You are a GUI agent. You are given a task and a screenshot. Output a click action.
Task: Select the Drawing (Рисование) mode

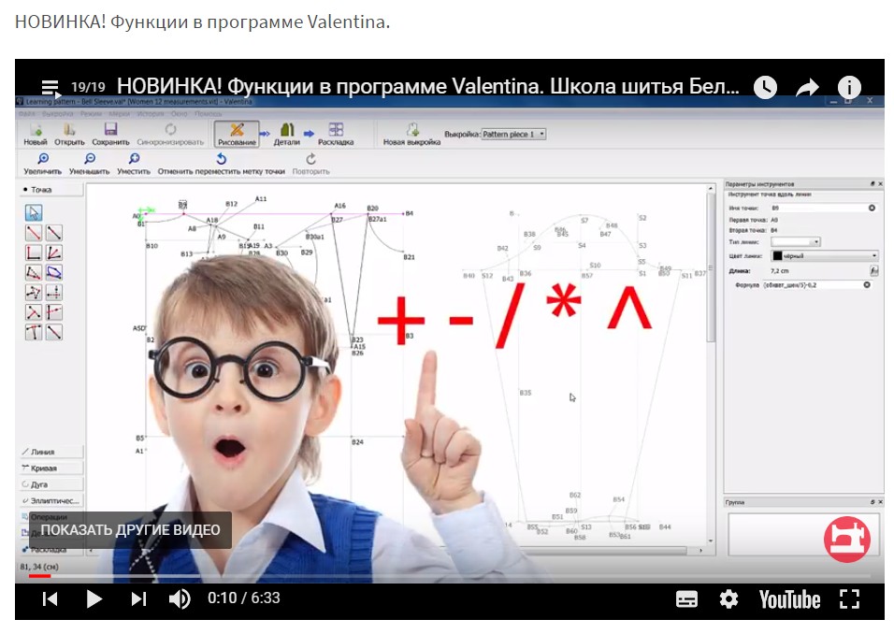(237, 134)
